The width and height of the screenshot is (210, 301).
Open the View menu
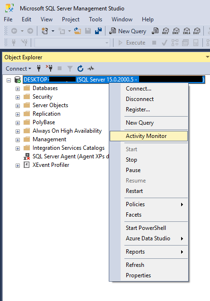(46, 19)
